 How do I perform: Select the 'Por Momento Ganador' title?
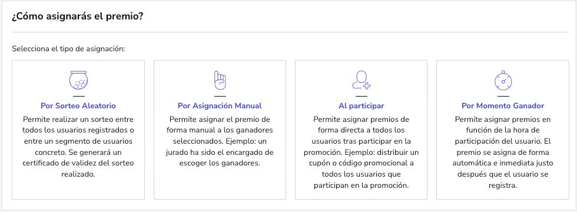click(x=503, y=106)
